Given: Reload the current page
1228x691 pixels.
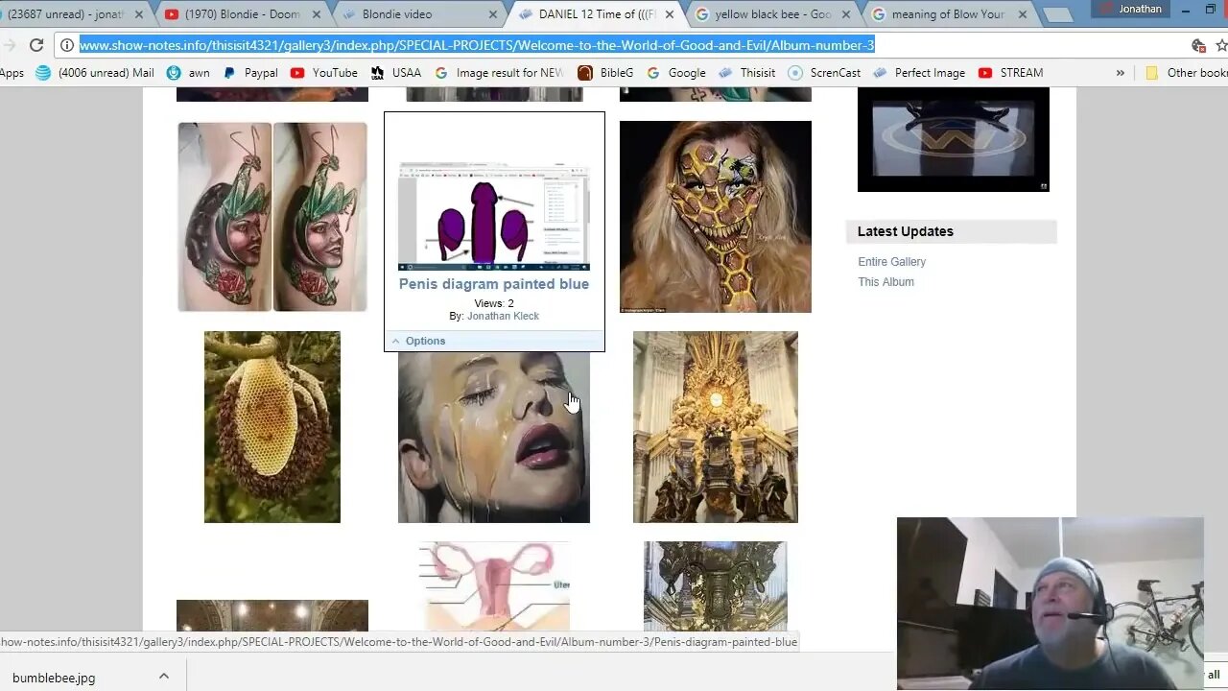Looking at the screenshot, I should coord(36,45).
